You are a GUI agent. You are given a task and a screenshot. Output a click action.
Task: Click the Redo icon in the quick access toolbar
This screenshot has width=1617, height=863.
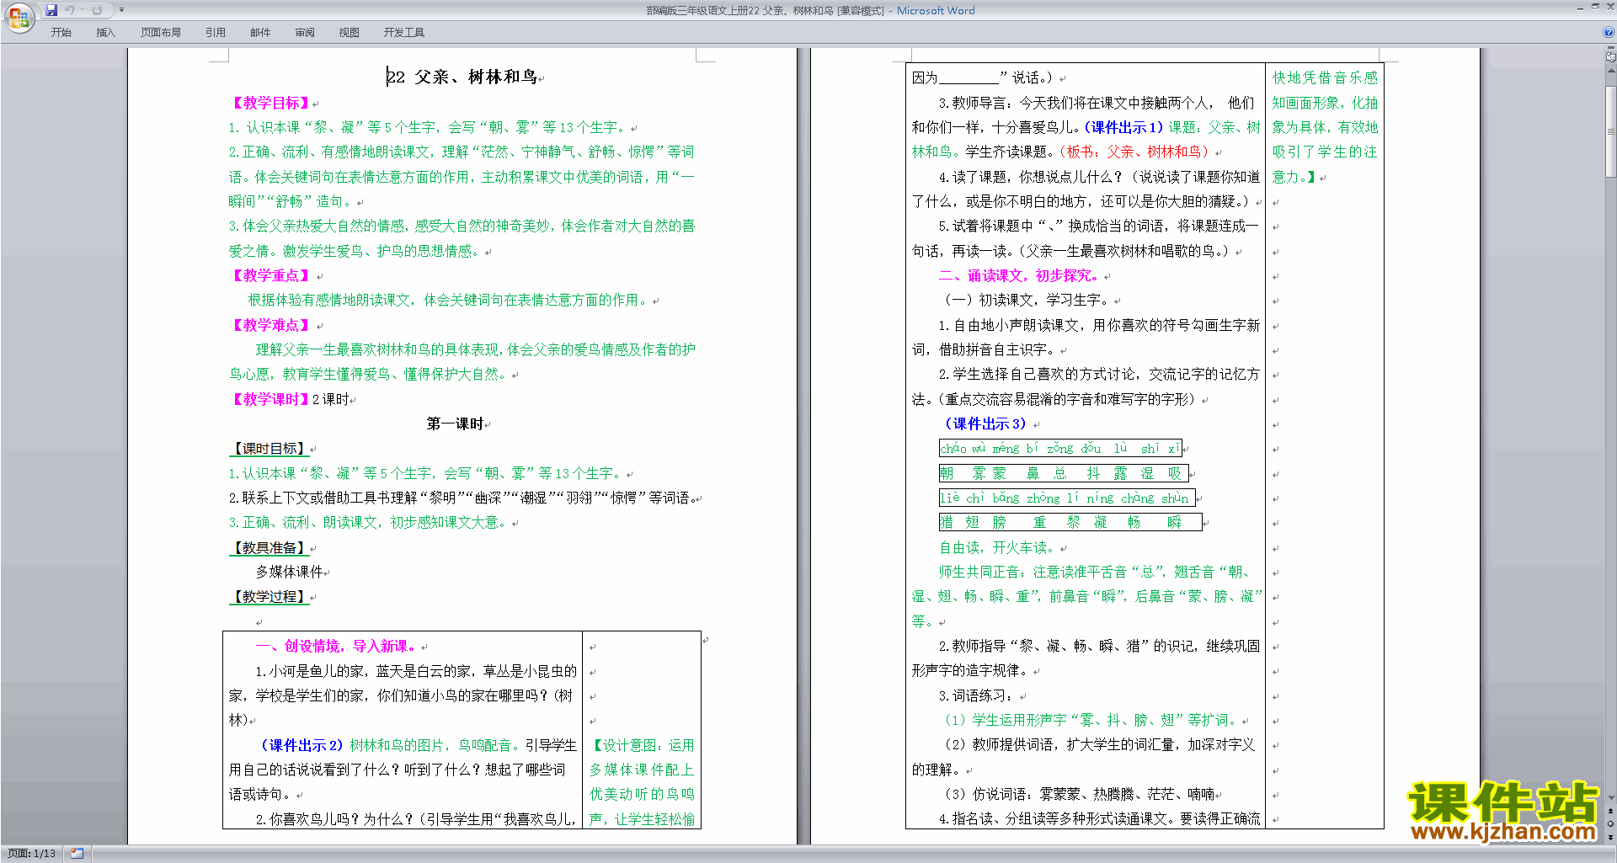tap(97, 10)
